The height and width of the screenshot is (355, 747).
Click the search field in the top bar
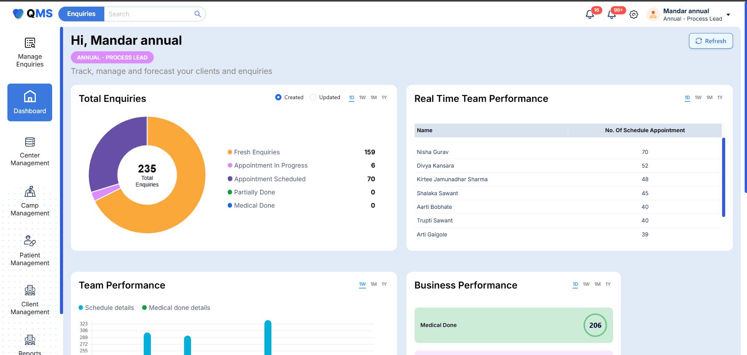[x=152, y=14]
